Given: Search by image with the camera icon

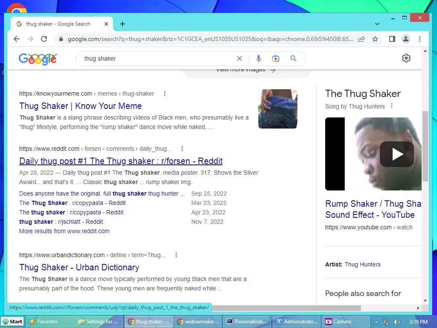Looking at the screenshot, I should (x=275, y=59).
